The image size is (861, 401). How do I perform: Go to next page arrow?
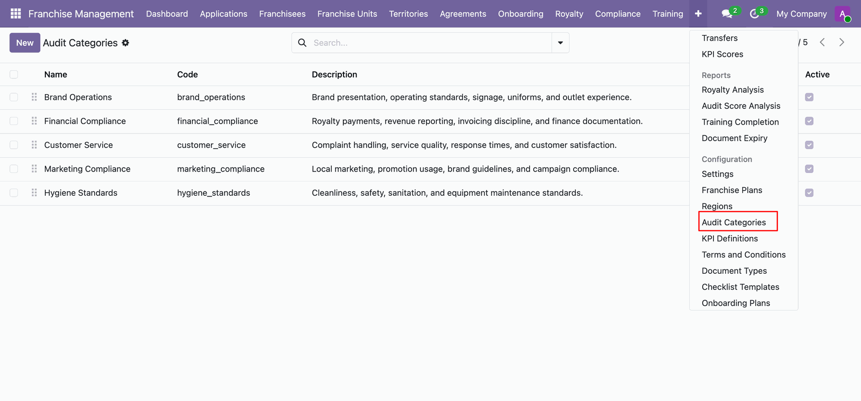842,42
